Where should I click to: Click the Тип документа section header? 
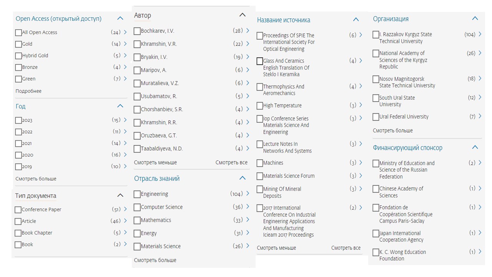36,196
